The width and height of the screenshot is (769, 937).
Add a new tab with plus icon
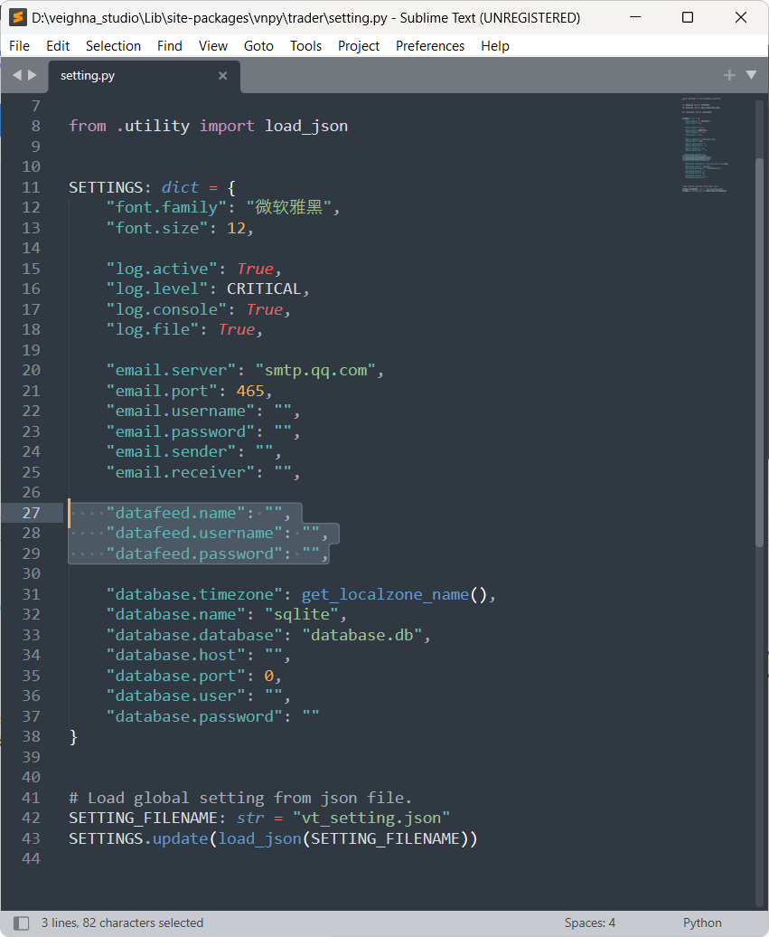(729, 75)
